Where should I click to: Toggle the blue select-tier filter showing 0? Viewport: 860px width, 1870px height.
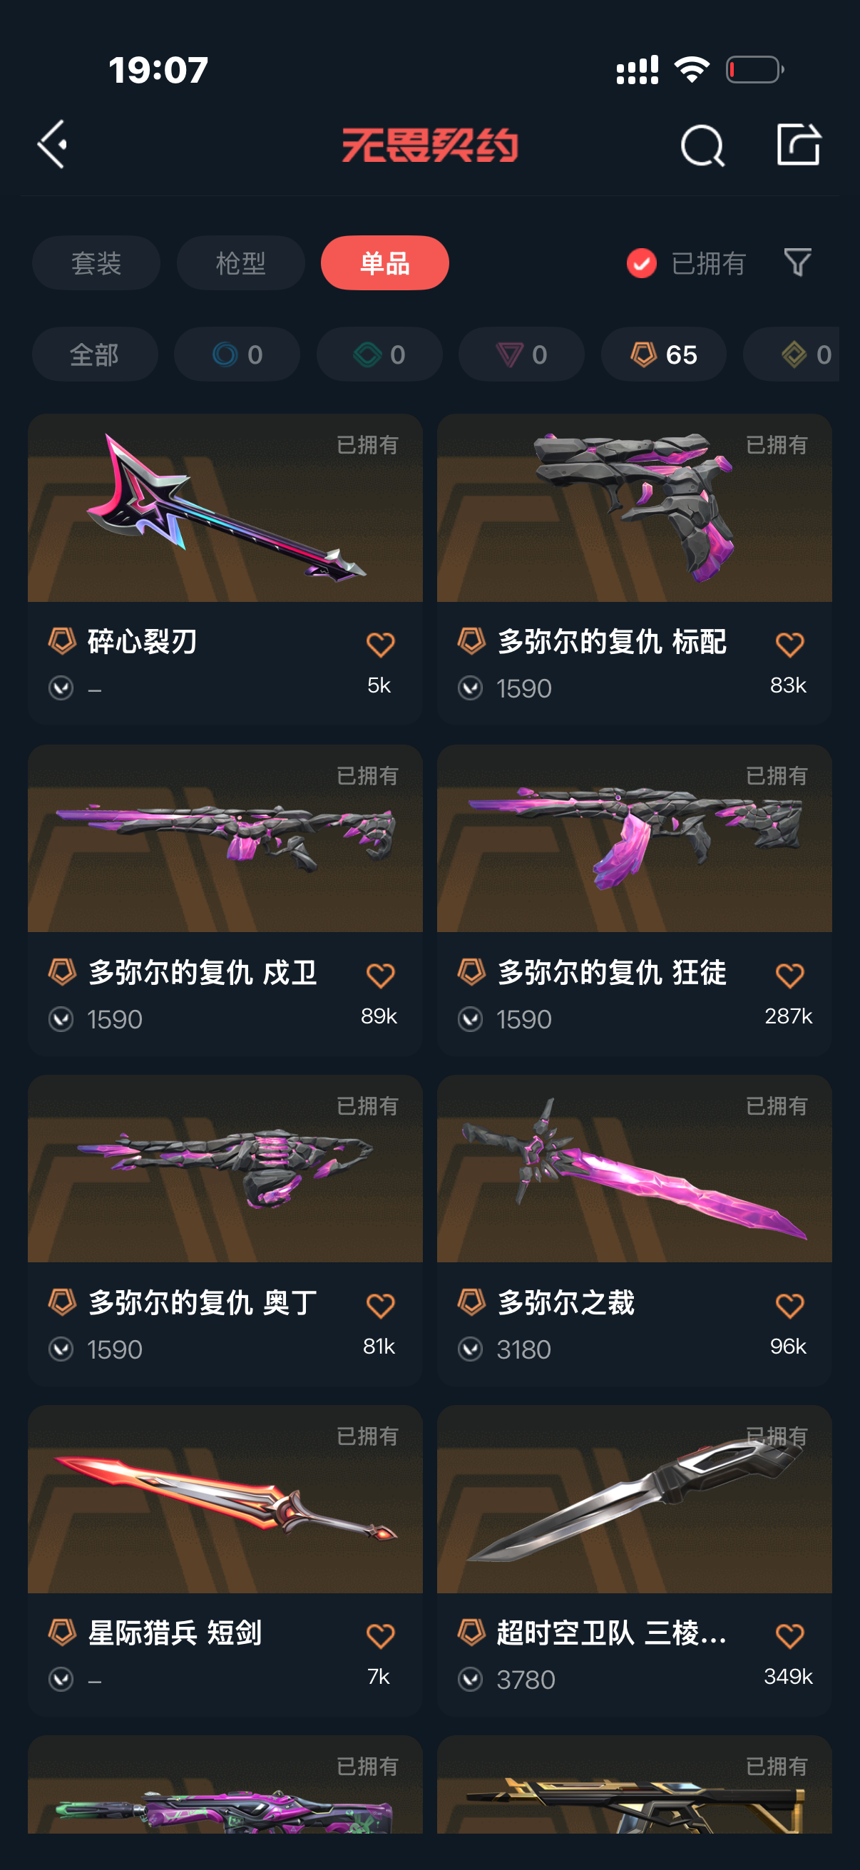coord(237,354)
